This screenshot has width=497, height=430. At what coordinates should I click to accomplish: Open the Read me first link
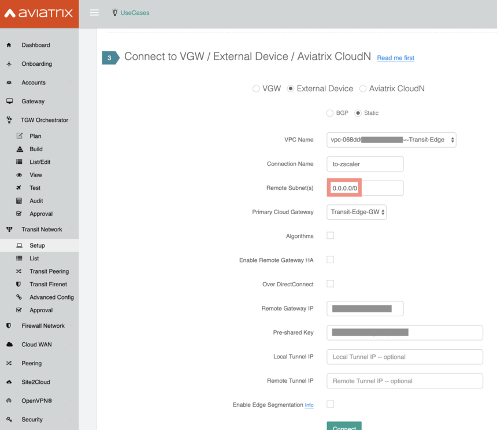395,58
